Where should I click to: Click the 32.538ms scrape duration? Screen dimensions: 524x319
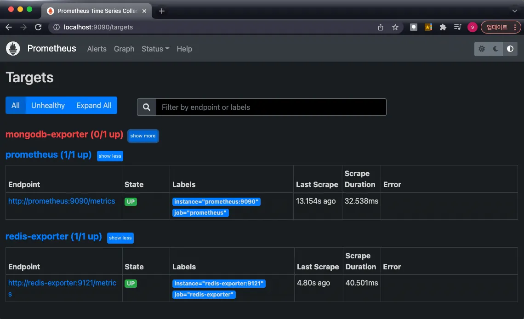pyautogui.click(x=361, y=201)
